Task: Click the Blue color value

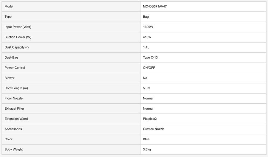Action: coord(146,139)
